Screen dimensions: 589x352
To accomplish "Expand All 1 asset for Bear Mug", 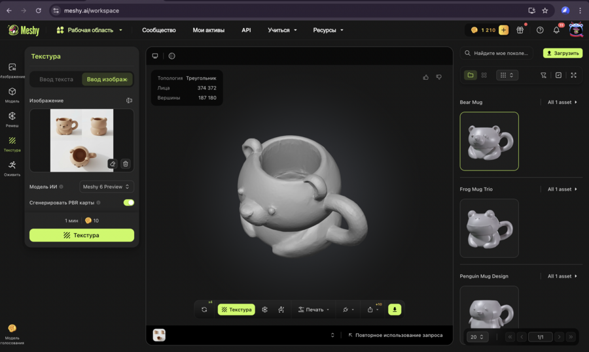I will [x=562, y=102].
